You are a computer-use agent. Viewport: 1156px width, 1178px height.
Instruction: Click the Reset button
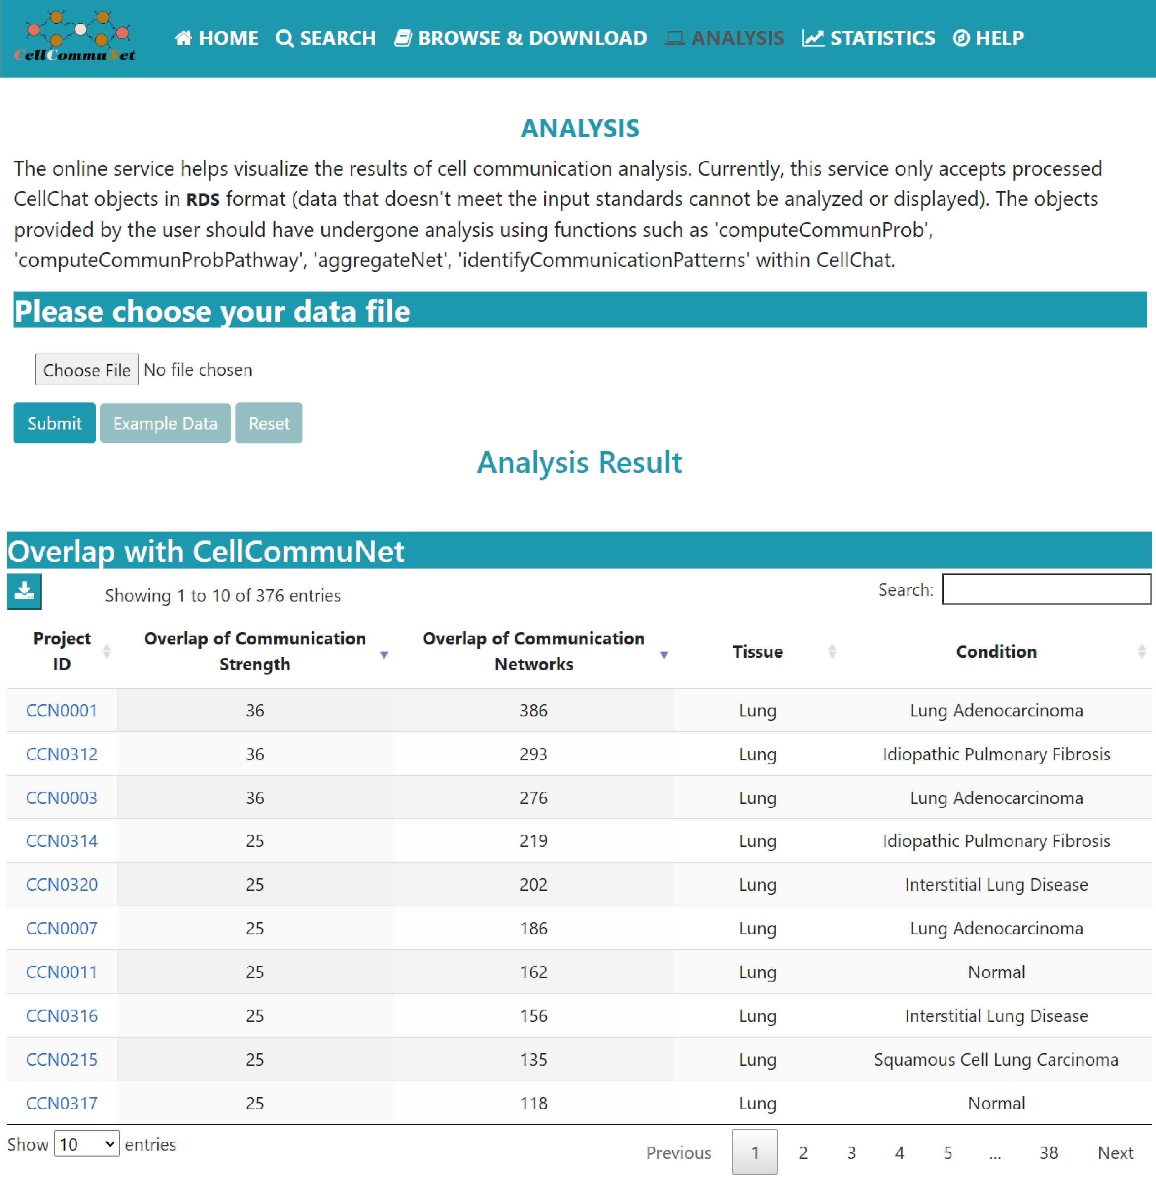[269, 423]
